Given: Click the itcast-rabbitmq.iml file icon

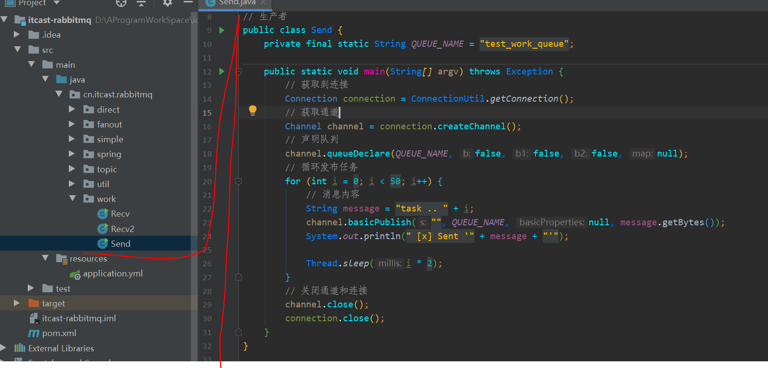Looking at the screenshot, I should coord(33,318).
